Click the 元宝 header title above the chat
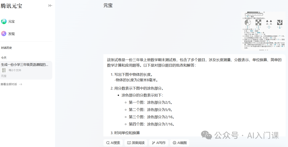 (x=108, y=6)
